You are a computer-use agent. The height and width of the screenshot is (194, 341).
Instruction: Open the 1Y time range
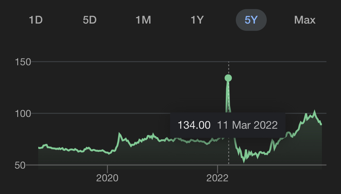click(x=197, y=20)
